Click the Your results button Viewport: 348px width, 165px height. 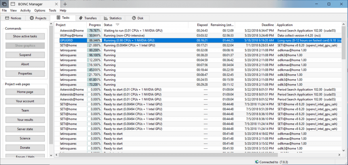coord(25,120)
